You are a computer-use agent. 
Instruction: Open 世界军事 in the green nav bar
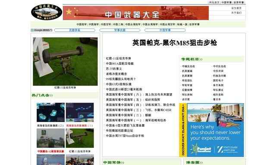click(194, 24)
